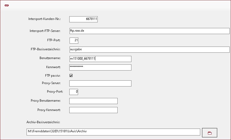Click the "Intersport-Kunden-Nr.:" label

pos(44,19)
